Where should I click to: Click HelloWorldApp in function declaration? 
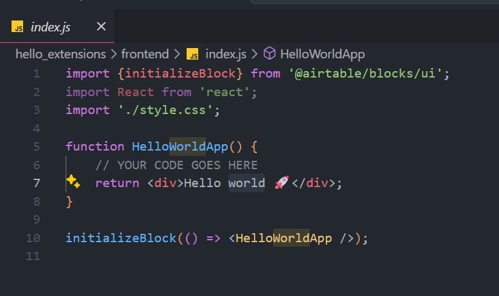point(180,147)
